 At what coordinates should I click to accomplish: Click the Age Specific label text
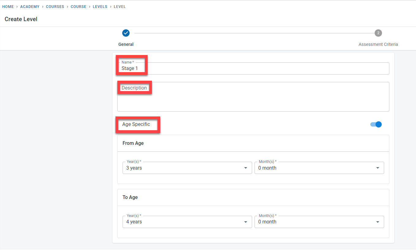[x=136, y=124]
